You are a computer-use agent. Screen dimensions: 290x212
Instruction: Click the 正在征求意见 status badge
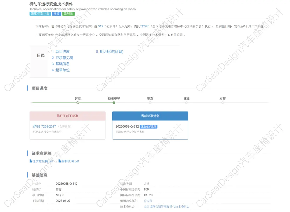[x=148, y=127]
